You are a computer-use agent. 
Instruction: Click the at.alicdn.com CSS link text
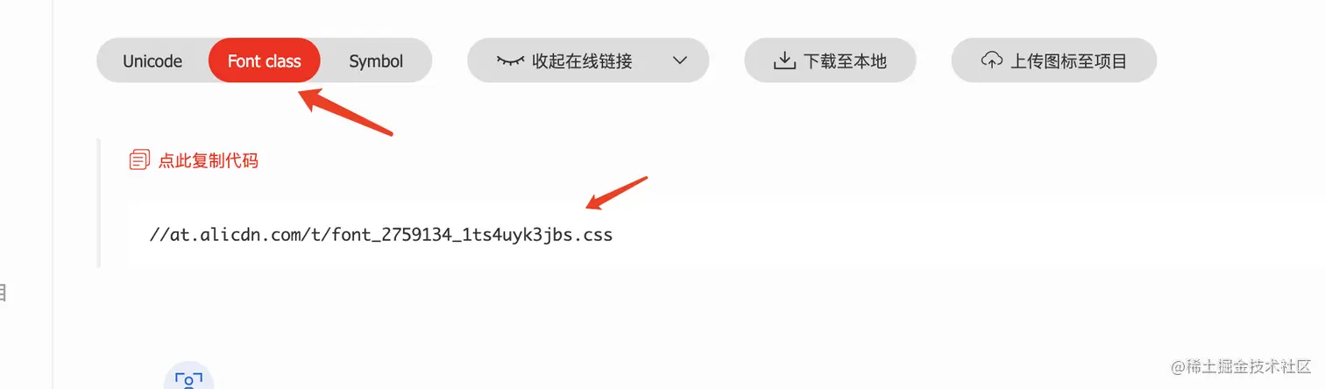pyautogui.click(x=381, y=235)
